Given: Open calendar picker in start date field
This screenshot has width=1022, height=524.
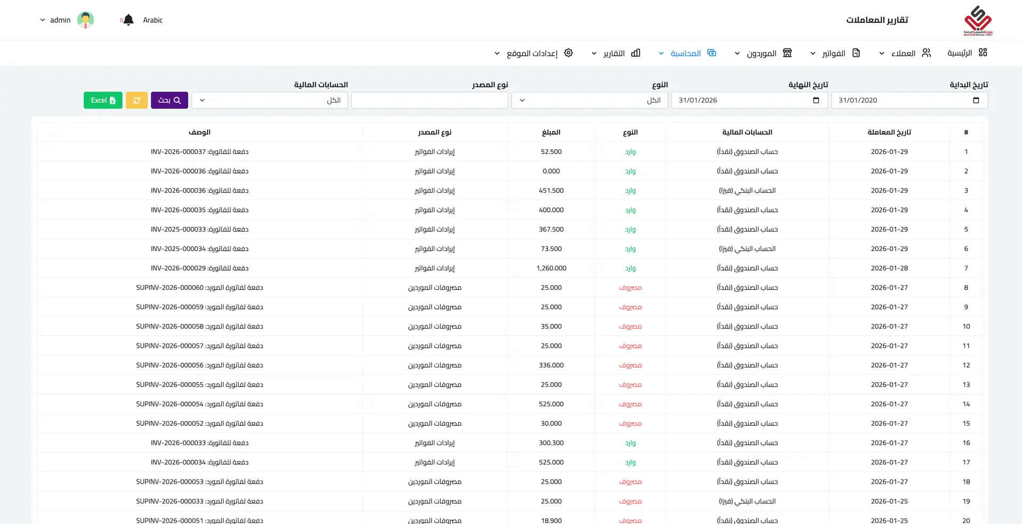Looking at the screenshot, I should point(976,100).
